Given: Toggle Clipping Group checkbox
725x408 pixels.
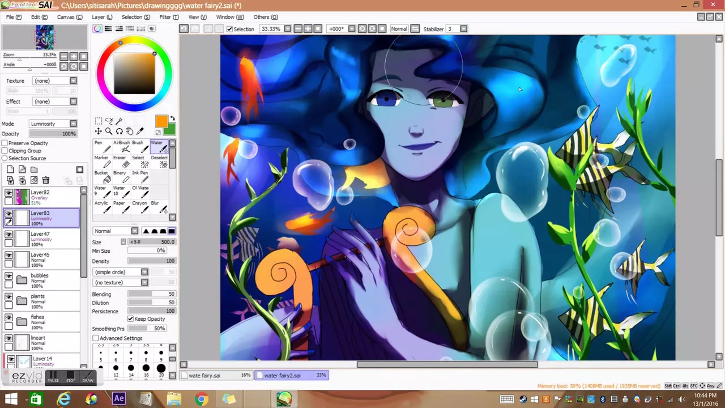Looking at the screenshot, I should point(5,151).
